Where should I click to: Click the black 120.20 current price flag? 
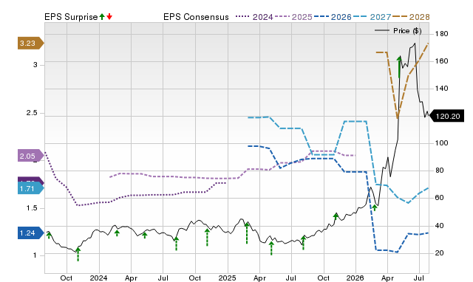point(446,117)
